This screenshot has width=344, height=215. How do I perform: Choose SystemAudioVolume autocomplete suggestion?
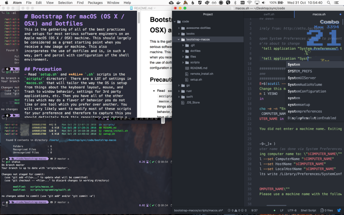(315, 85)
